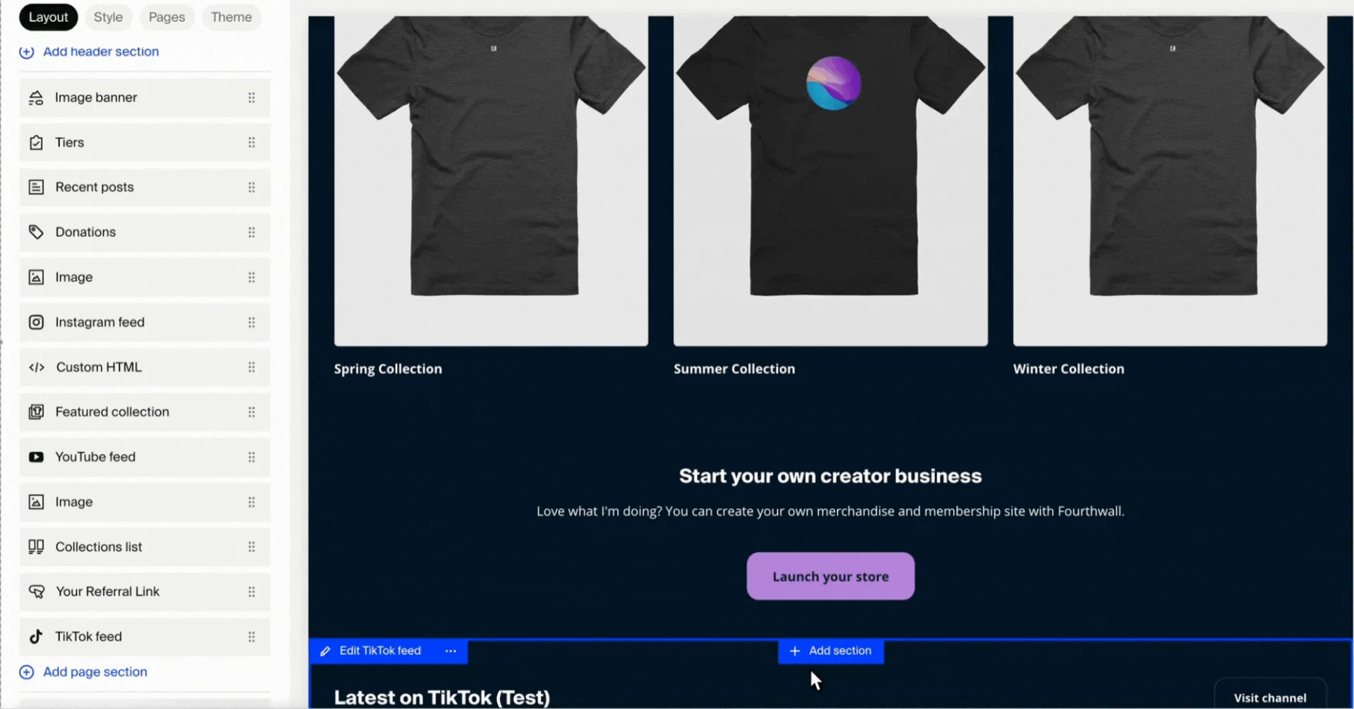Switch to the Style tab
Screen dimensions: 1354x709
point(108,17)
